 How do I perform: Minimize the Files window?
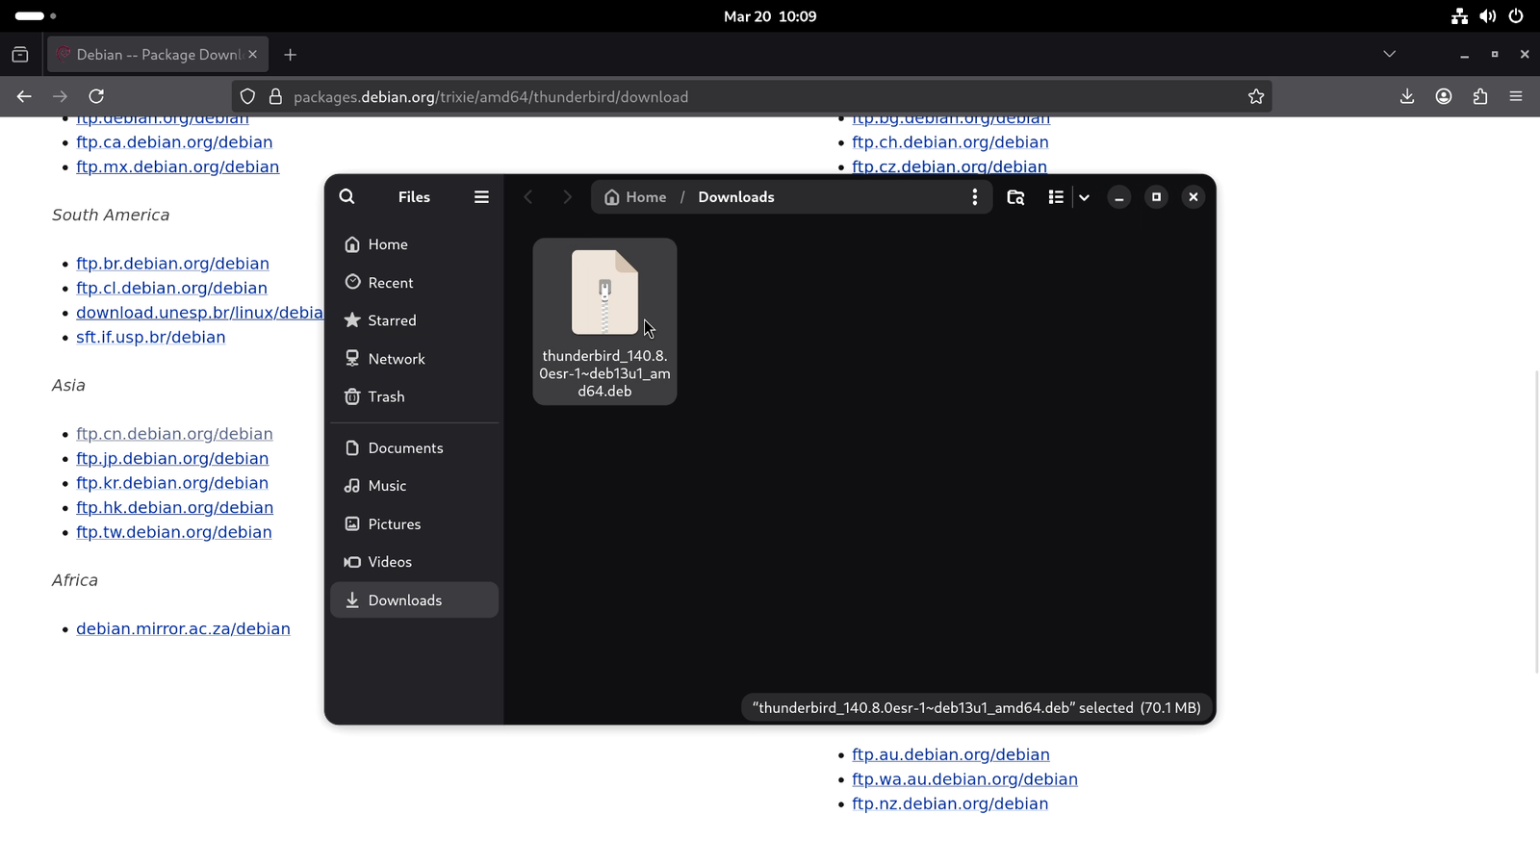(1118, 196)
